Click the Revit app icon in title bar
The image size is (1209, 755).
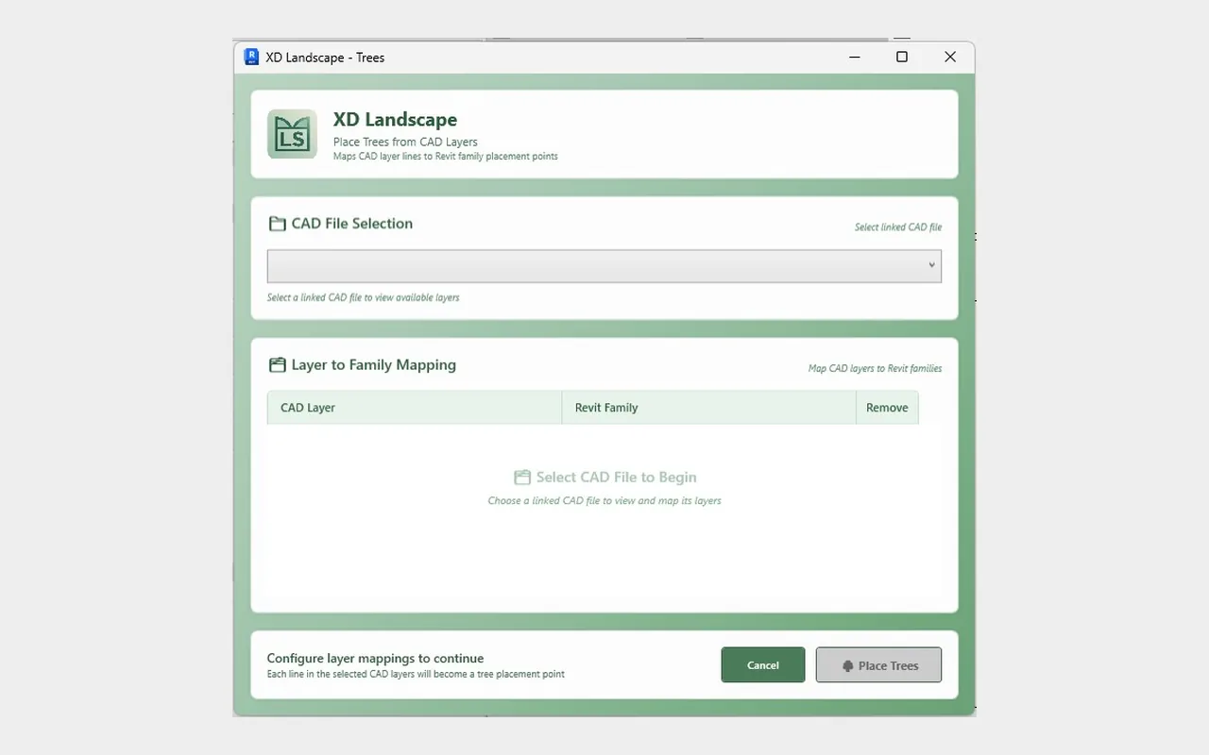click(251, 57)
